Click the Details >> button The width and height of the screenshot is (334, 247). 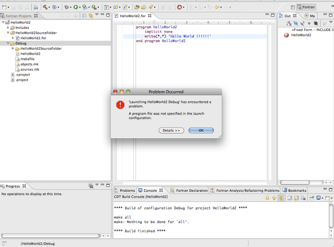click(171, 130)
